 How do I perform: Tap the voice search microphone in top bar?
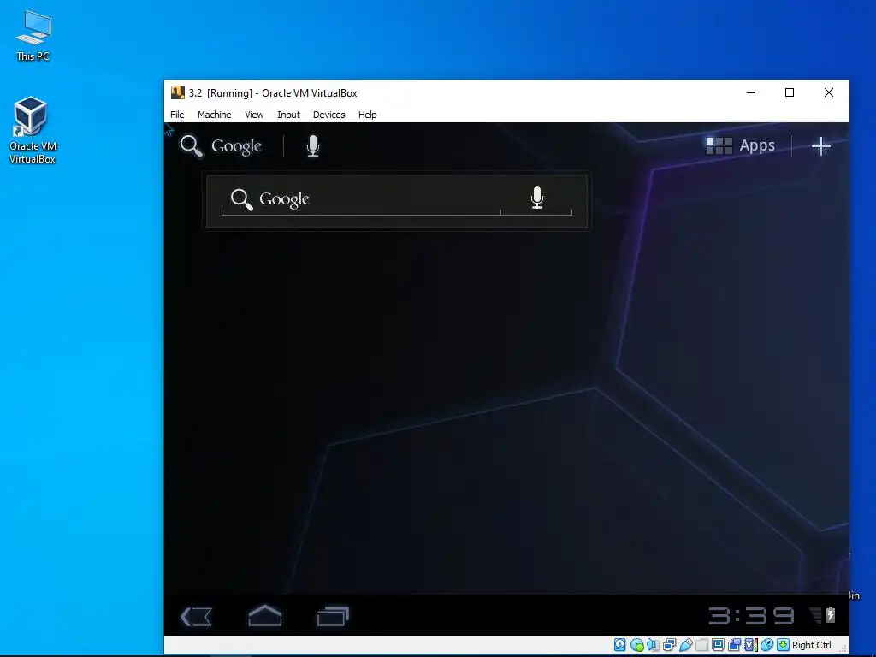tap(313, 146)
